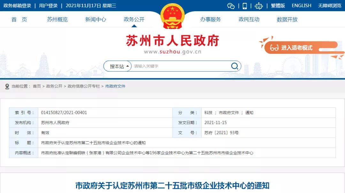Click the robot assistant icon

pyautogui.click(x=258, y=6)
